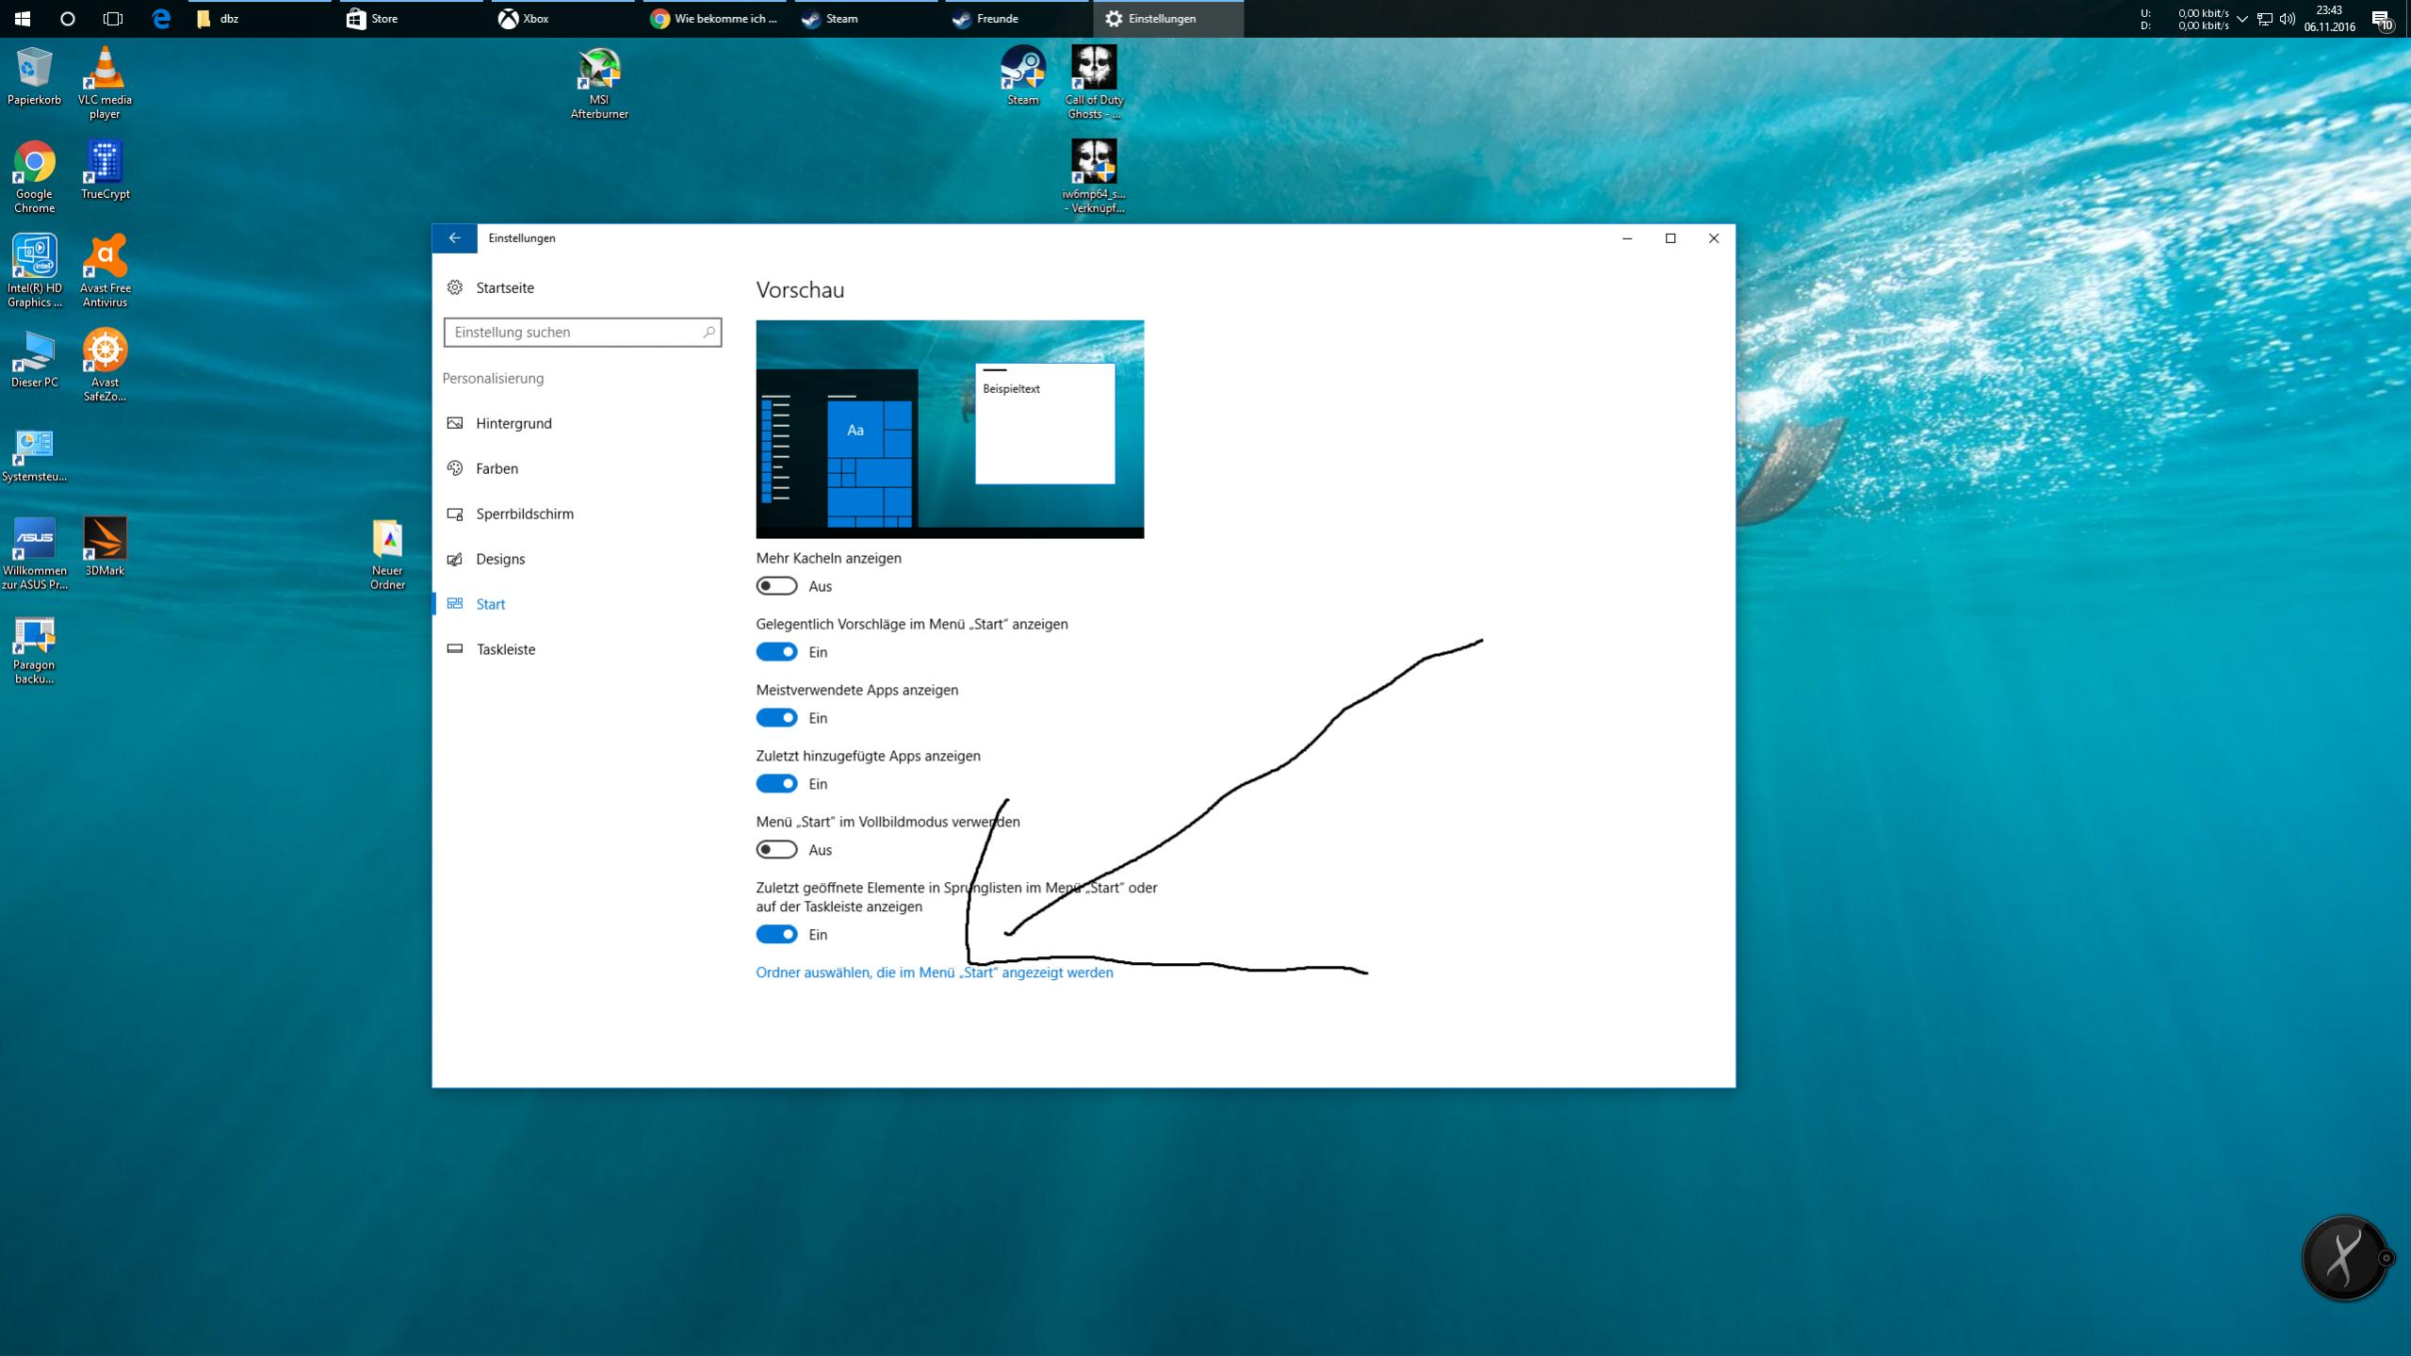Click the search magnifier in Einstellung suchen
Image resolution: width=2411 pixels, height=1356 pixels.
[x=709, y=333]
